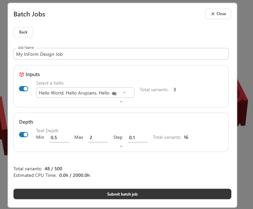Submit the batch job
253x209 pixels.
click(122, 194)
